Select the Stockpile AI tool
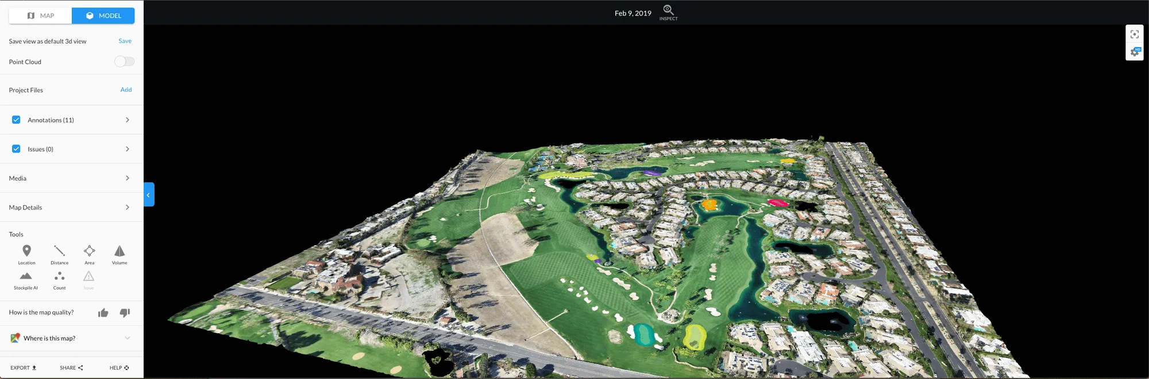 point(26,280)
